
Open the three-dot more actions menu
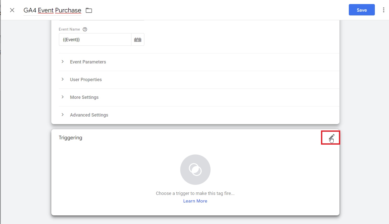pyautogui.click(x=383, y=10)
